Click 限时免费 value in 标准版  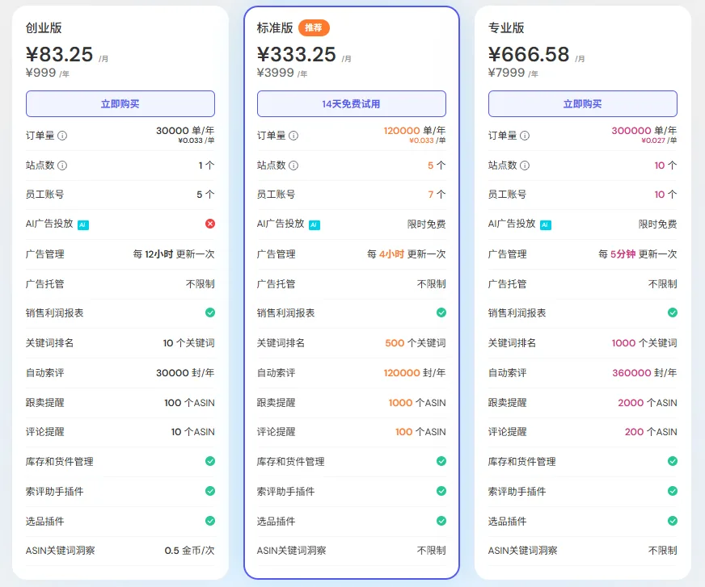426,224
